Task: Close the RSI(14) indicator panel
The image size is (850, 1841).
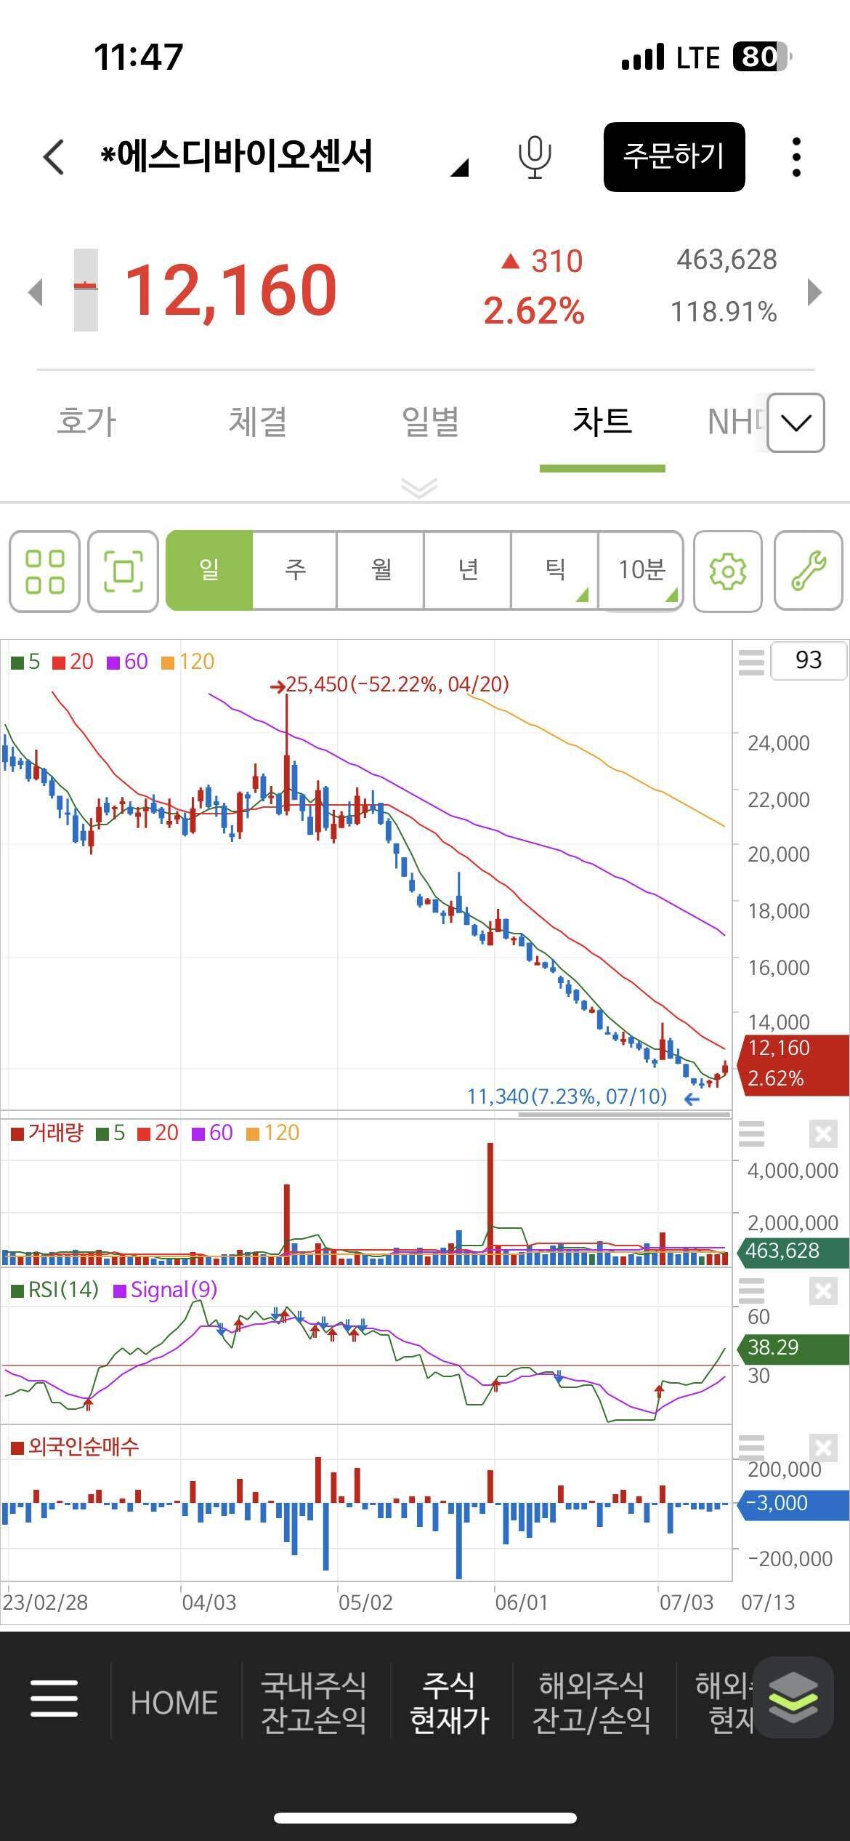Action: [822, 1291]
